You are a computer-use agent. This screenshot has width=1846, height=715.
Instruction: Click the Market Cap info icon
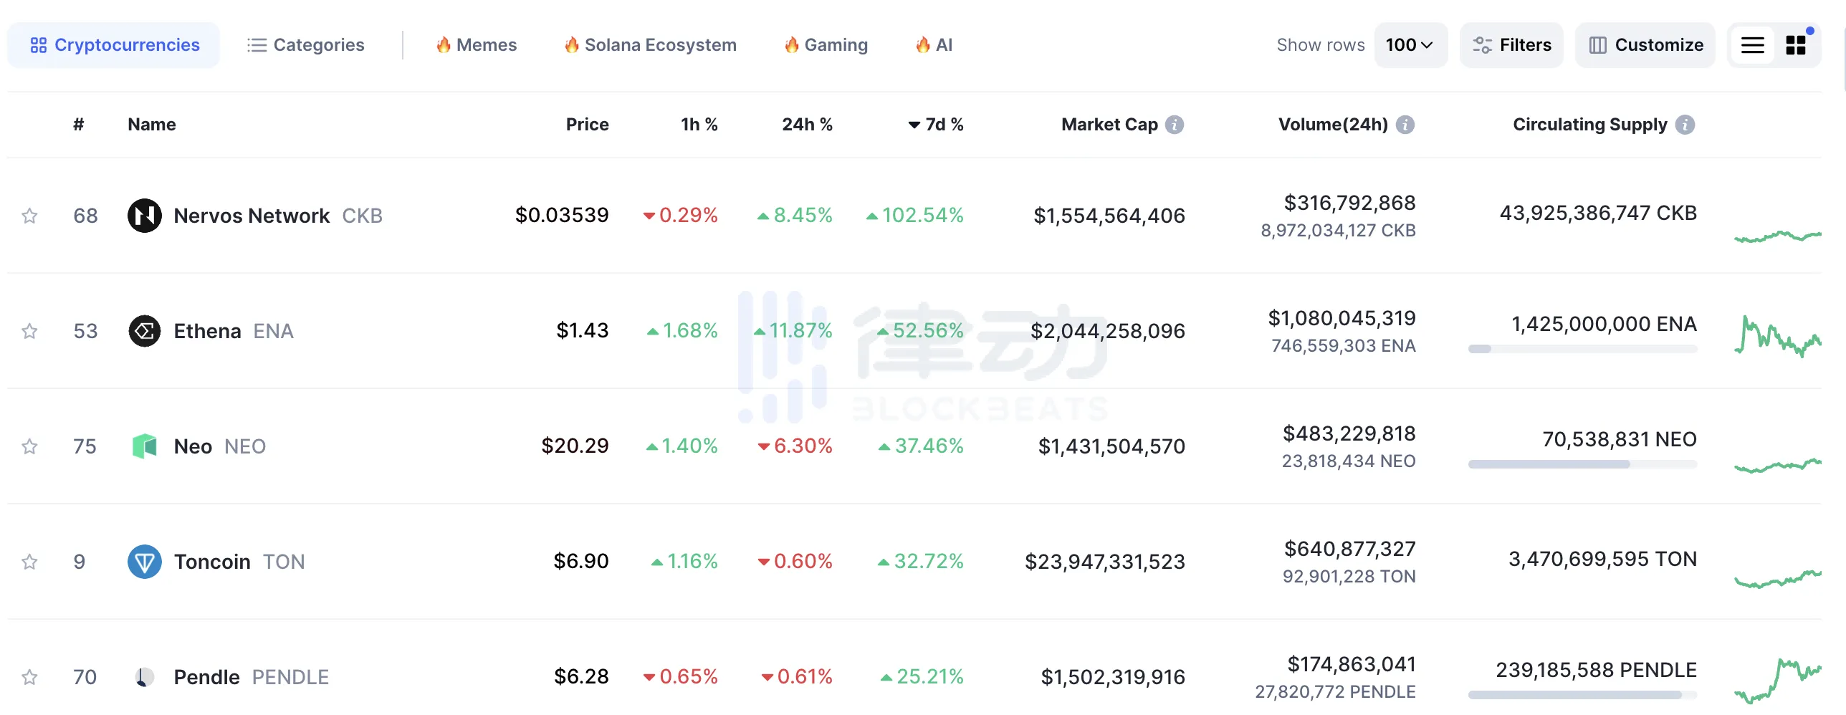(1175, 125)
